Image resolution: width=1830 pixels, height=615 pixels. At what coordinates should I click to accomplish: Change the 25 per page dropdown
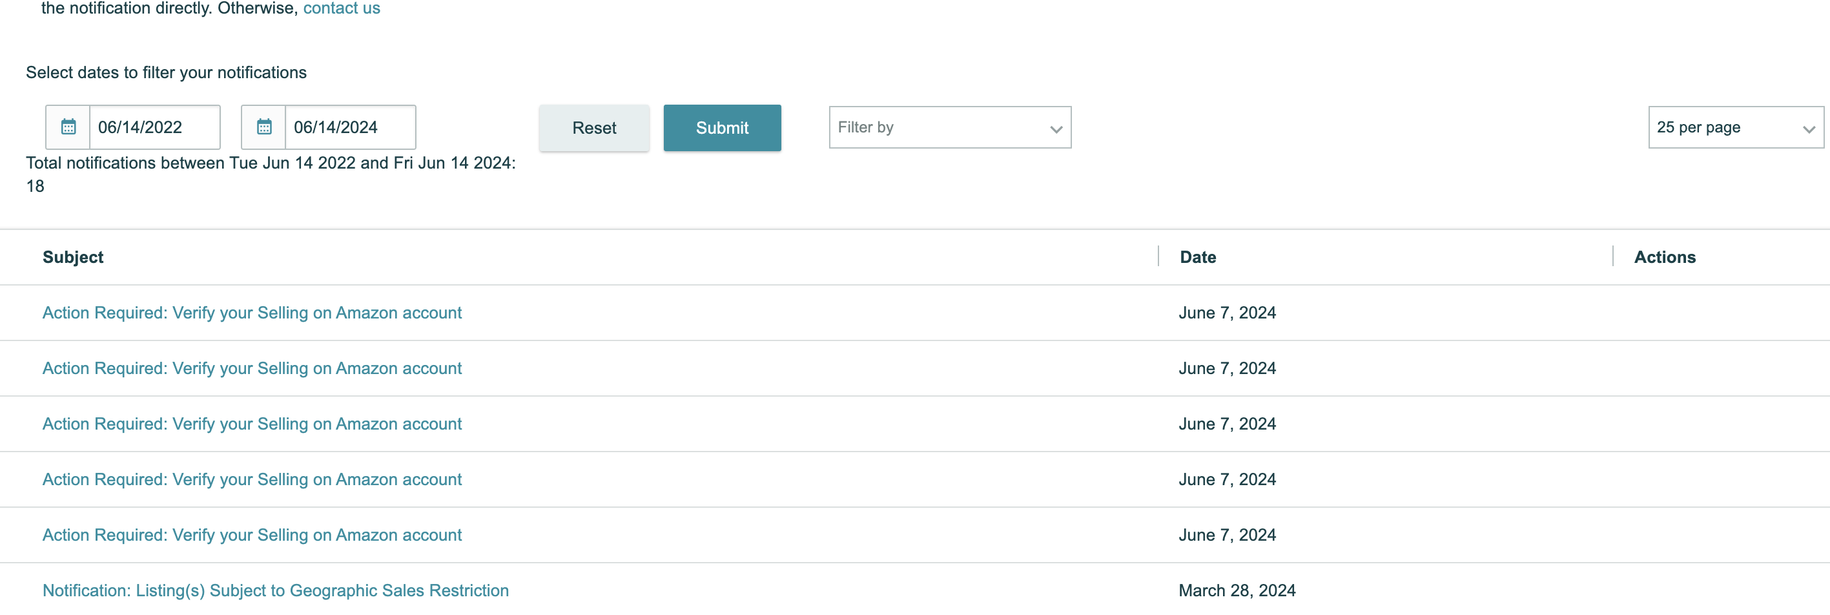tap(1736, 127)
